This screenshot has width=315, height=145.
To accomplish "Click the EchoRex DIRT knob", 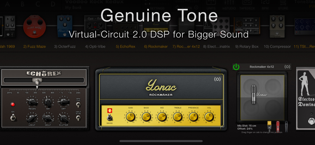I will tap(64, 102).
